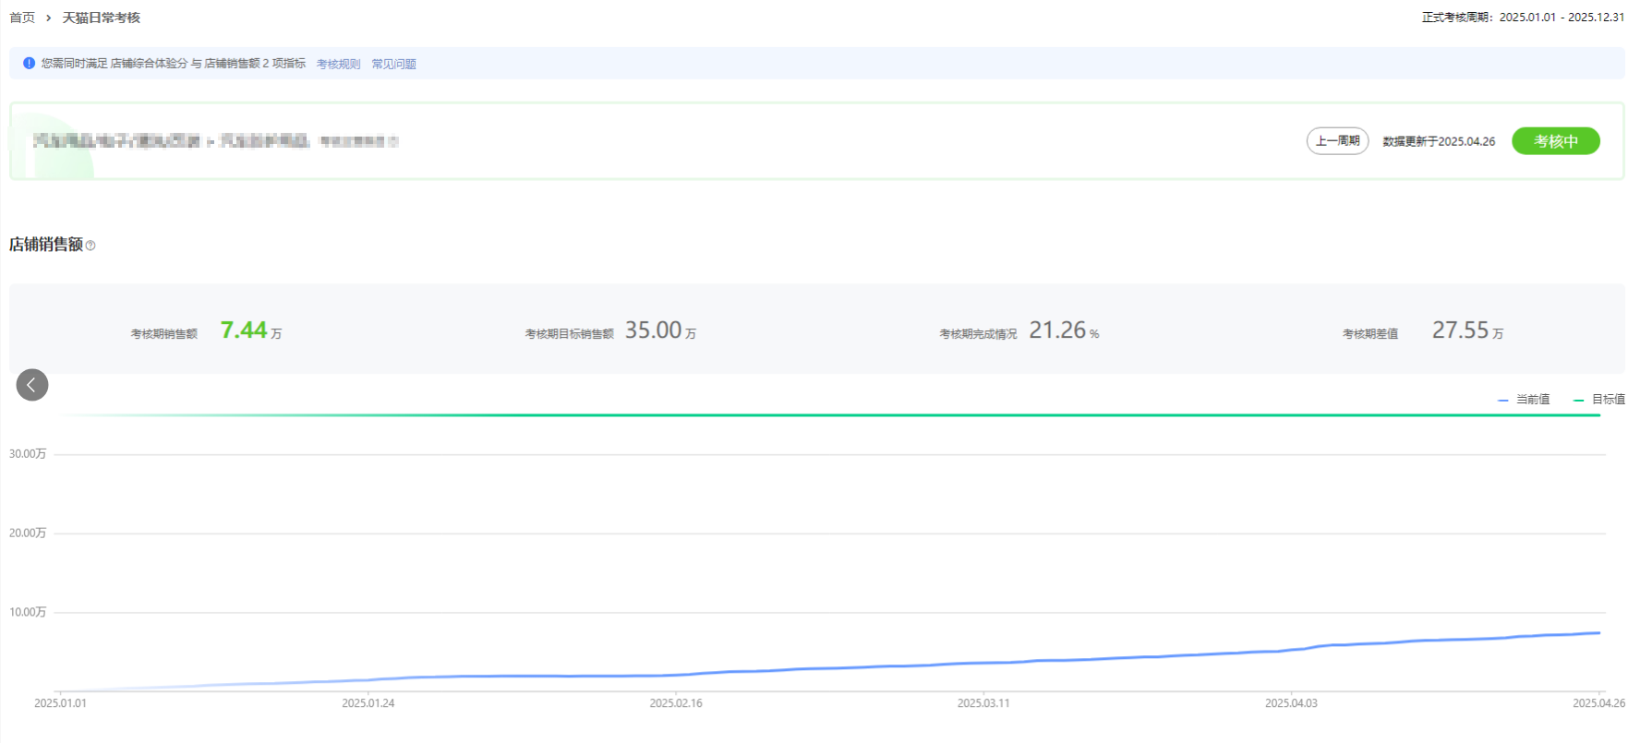Click the 2025.03.11 date on x-axis
1640x743 pixels.
tap(983, 703)
